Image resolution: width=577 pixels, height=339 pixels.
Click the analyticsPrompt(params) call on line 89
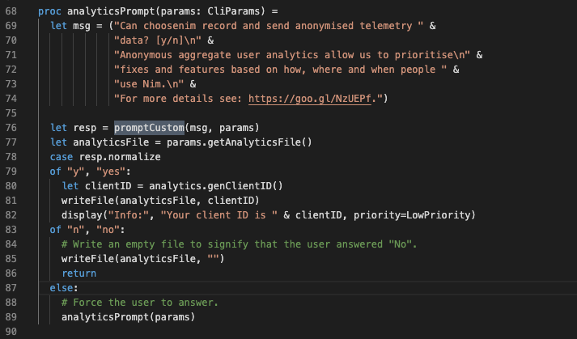click(129, 317)
